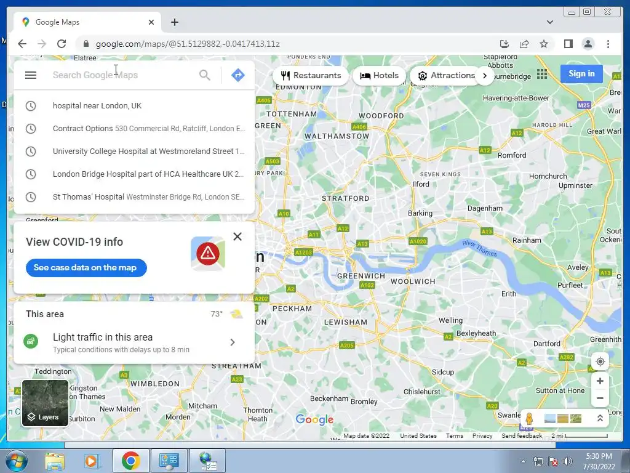Show hidden tray icons arrow

point(523,461)
